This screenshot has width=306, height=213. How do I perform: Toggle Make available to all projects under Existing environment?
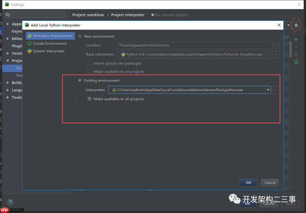pyautogui.click(x=89, y=99)
